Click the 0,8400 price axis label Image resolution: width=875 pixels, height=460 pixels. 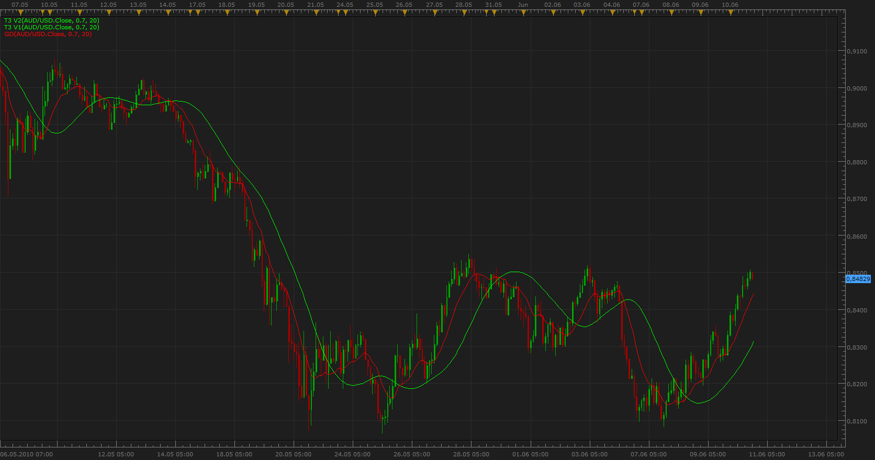pos(857,310)
